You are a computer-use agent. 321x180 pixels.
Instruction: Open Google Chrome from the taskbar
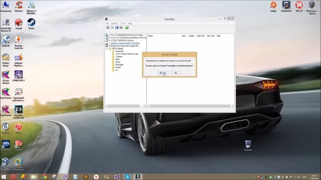(44, 176)
